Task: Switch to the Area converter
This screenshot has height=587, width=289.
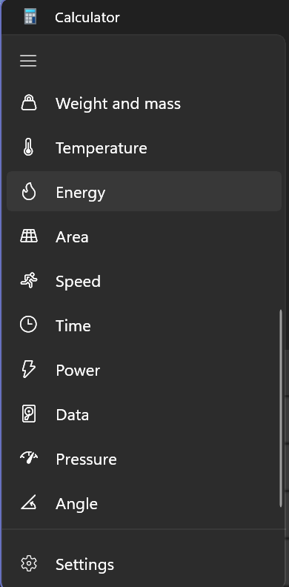Action: pos(144,236)
